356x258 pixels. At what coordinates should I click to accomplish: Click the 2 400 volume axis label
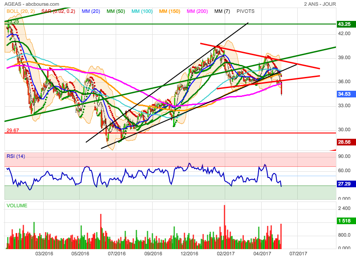pyautogui.click(x=344, y=208)
